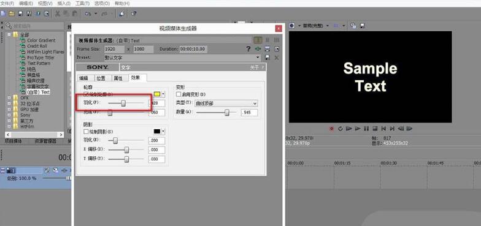Open the 编辑(E) menu
481x226 pixels.
click(26, 4)
